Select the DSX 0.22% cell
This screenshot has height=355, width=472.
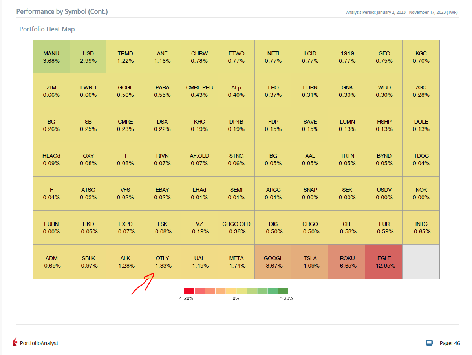[x=162, y=125]
